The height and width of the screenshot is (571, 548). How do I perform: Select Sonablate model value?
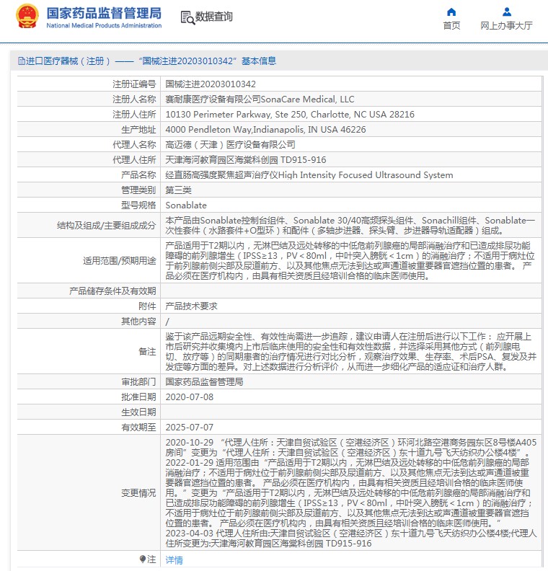[186, 205]
